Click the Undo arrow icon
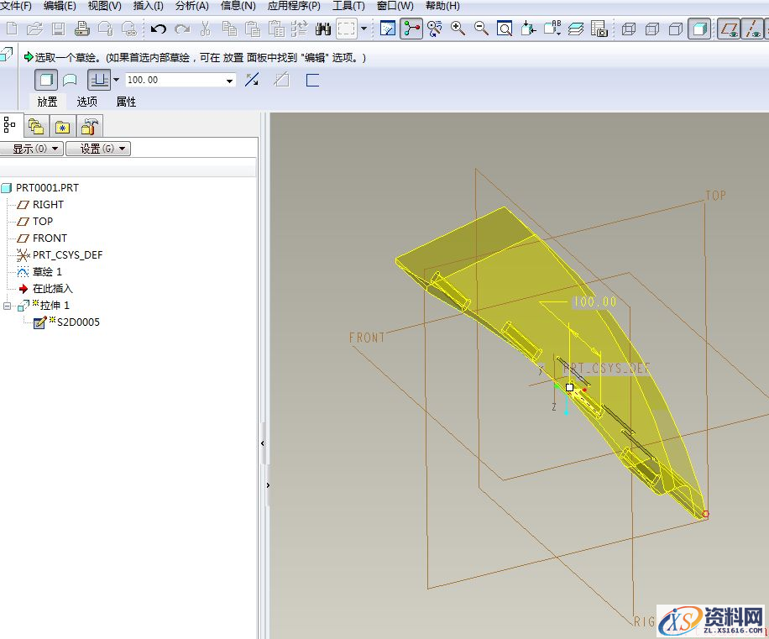The width and height of the screenshot is (769, 639). pyautogui.click(x=159, y=29)
